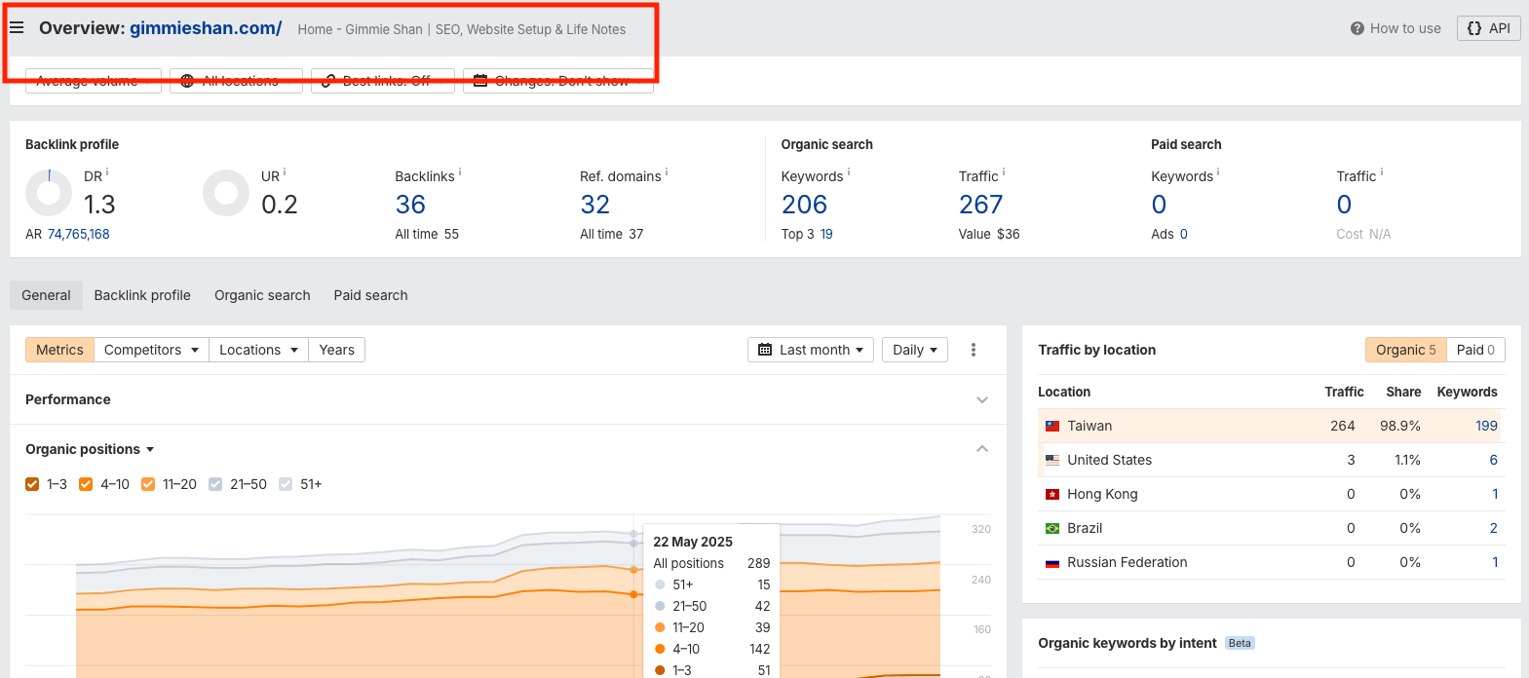Open the 32 referring domains link
This screenshot has width=1529, height=678.
pos(594,205)
